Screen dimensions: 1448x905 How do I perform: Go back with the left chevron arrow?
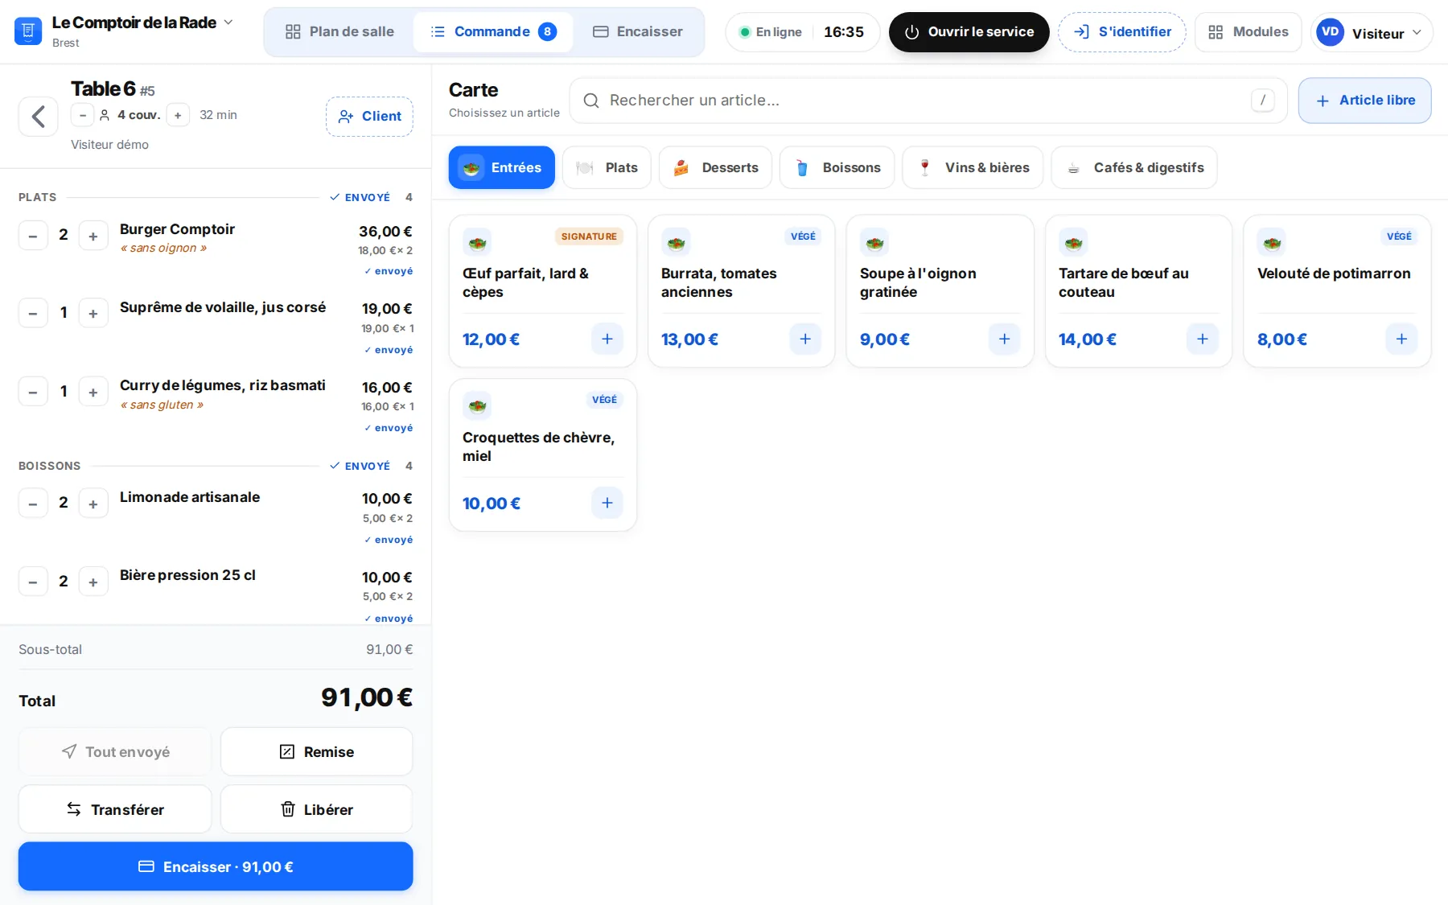39,117
